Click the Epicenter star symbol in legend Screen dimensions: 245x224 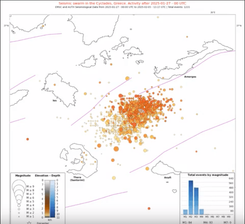point(29,222)
